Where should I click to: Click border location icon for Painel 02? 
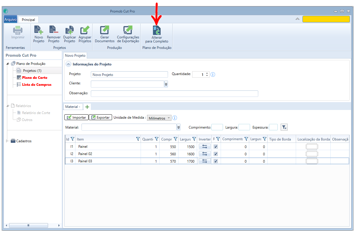point(312,154)
